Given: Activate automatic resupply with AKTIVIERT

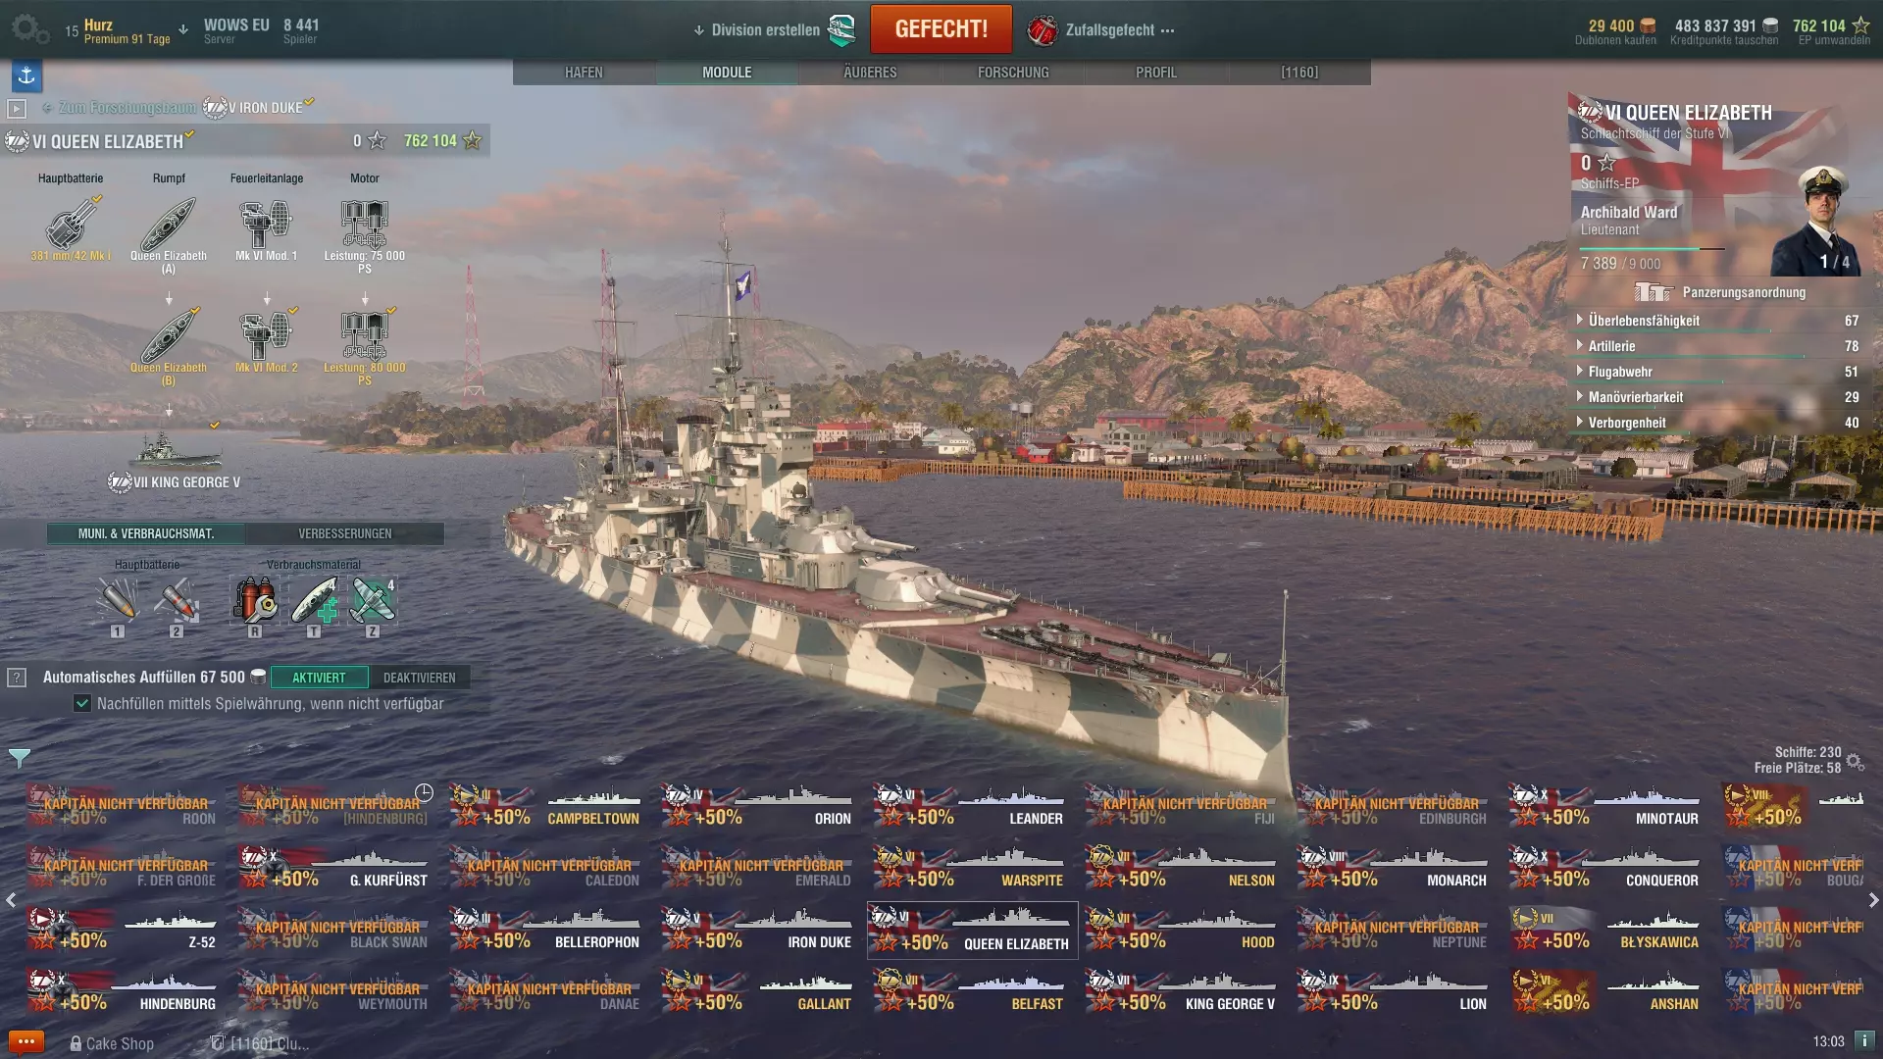Looking at the screenshot, I should coord(319,678).
